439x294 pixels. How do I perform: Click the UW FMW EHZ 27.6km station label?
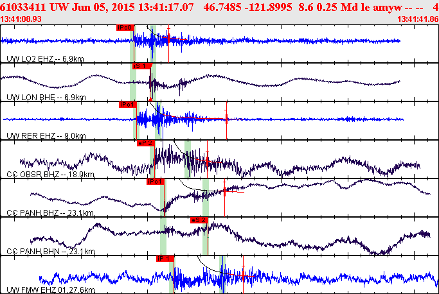pos(51,290)
